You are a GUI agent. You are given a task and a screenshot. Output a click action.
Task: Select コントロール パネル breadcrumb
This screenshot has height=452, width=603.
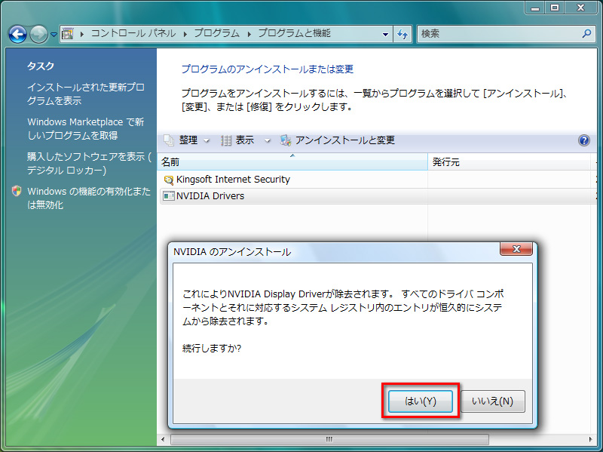(133, 33)
